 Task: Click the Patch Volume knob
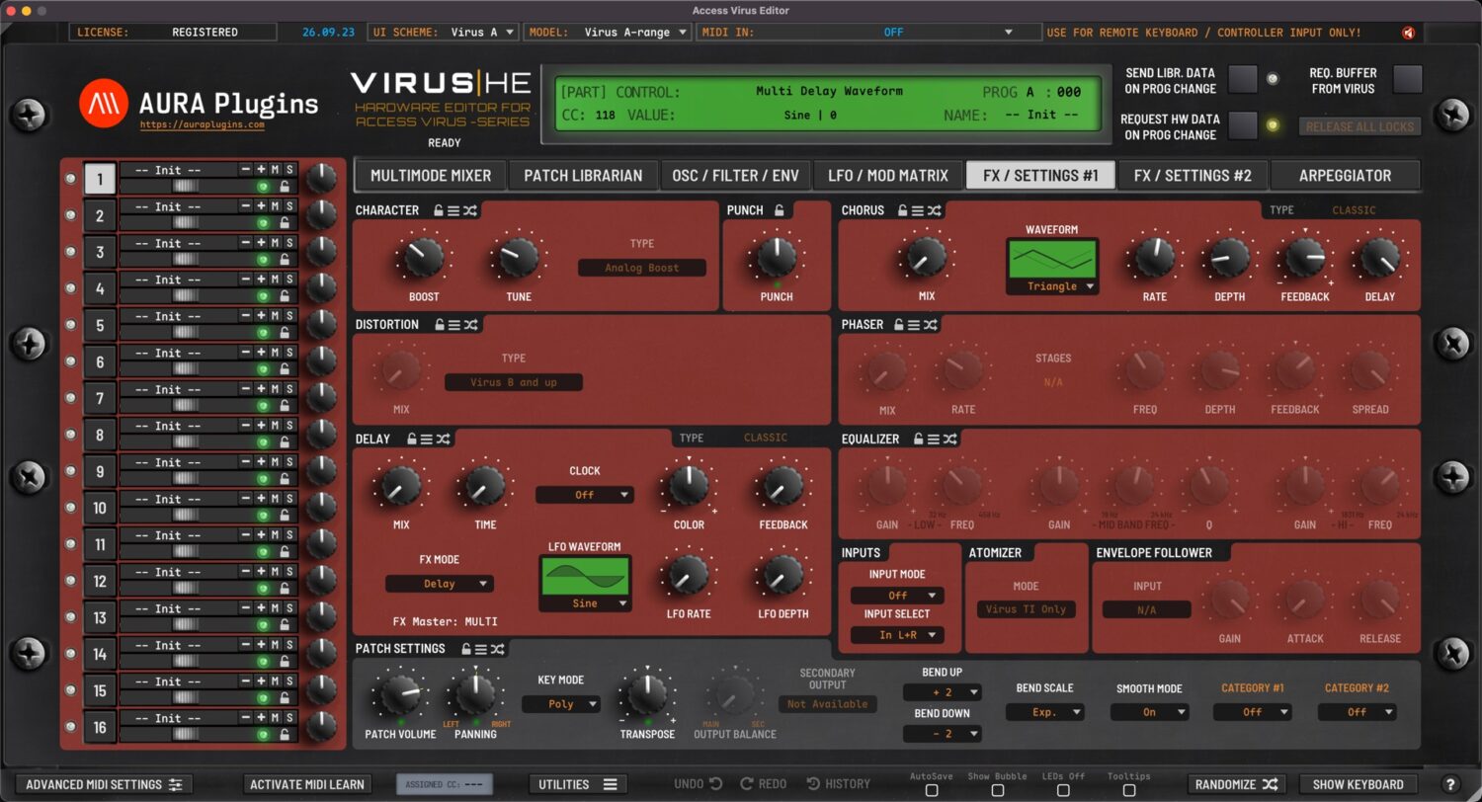click(x=400, y=695)
